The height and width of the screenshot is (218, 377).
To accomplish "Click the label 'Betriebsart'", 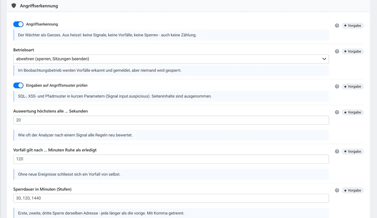I will 24,50.
